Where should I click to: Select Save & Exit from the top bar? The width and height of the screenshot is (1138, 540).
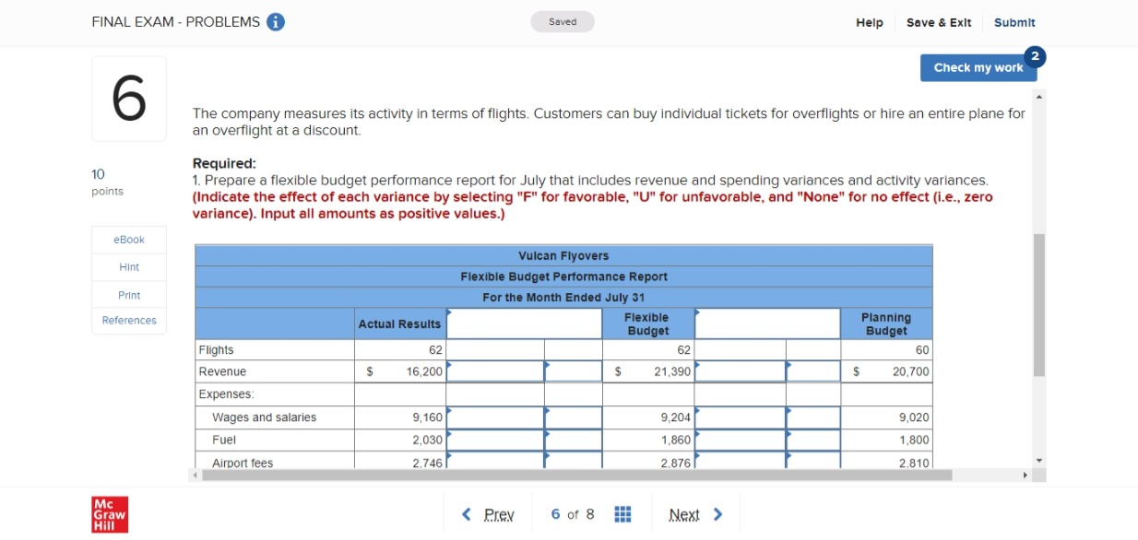click(939, 22)
